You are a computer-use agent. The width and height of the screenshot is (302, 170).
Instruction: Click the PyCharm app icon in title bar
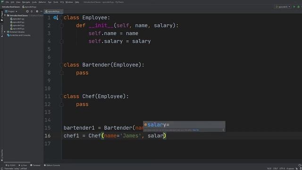tap(2, 2)
